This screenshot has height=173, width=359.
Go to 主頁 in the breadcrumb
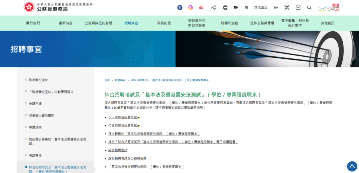point(107,80)
